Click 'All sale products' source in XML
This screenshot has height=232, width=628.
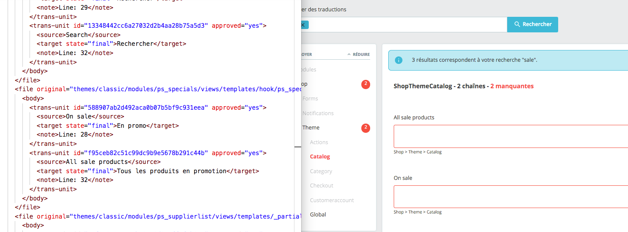[x=99, y=162]
